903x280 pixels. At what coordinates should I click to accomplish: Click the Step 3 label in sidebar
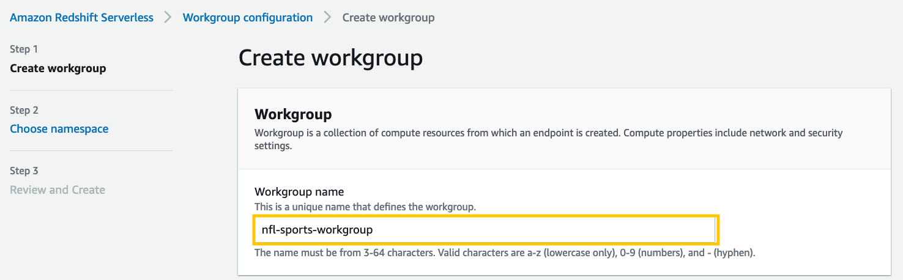click(24, 171)
